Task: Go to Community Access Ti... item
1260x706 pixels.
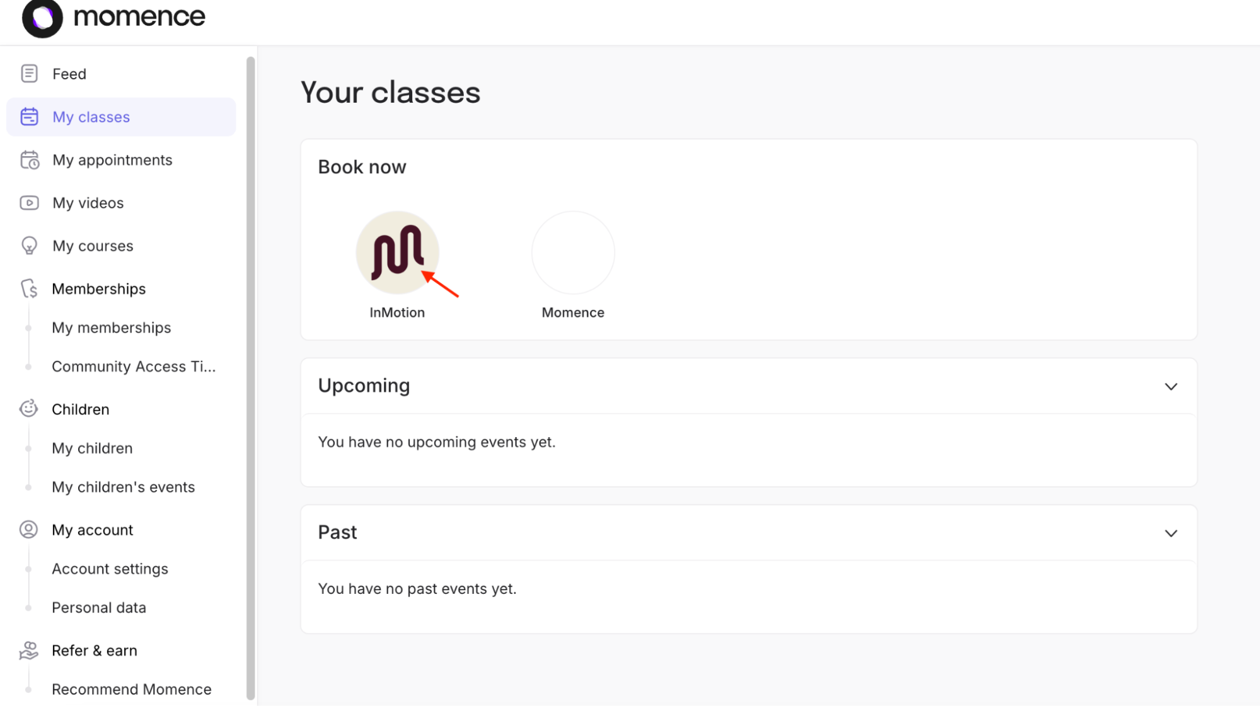Action: pyautogui.click(x=134, y=367)
